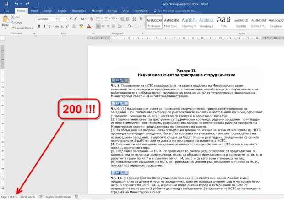284x200 pixels.
Task: Sort the selected paragraphs
Action: (x=134, y=19)
